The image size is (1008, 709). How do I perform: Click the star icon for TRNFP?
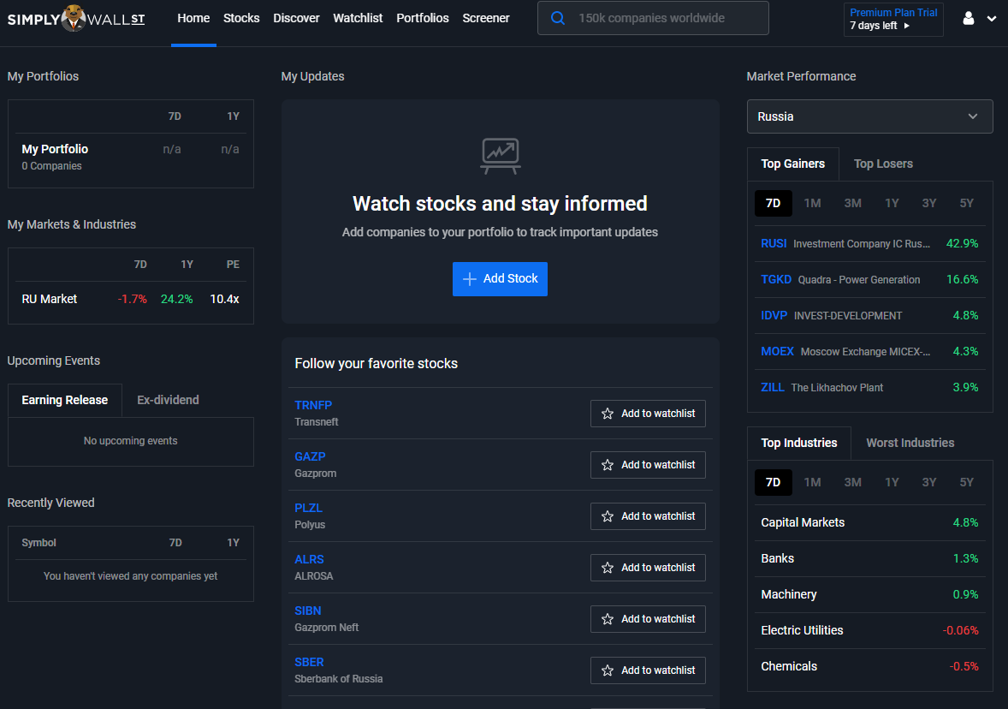click(608, 414)
